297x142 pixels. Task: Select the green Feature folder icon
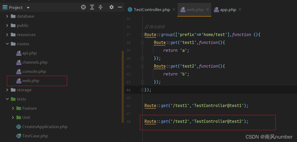[x=19, y=108]
